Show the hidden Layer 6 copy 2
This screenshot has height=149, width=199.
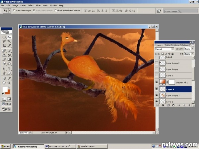(x=157, y=63)
